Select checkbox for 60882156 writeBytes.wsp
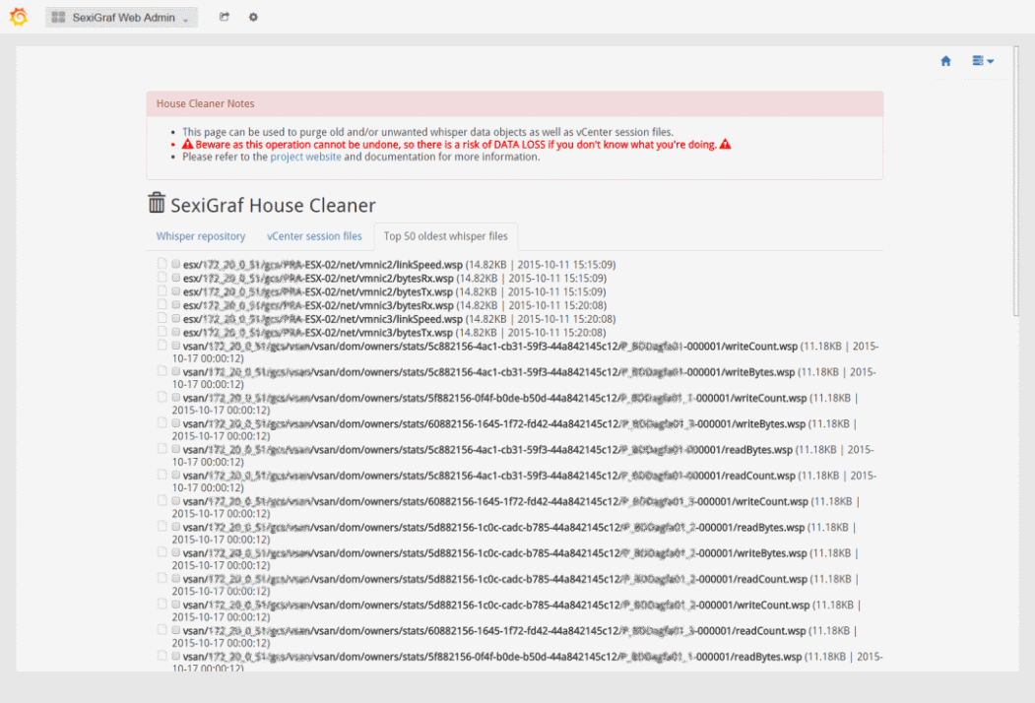 point(176,423)
